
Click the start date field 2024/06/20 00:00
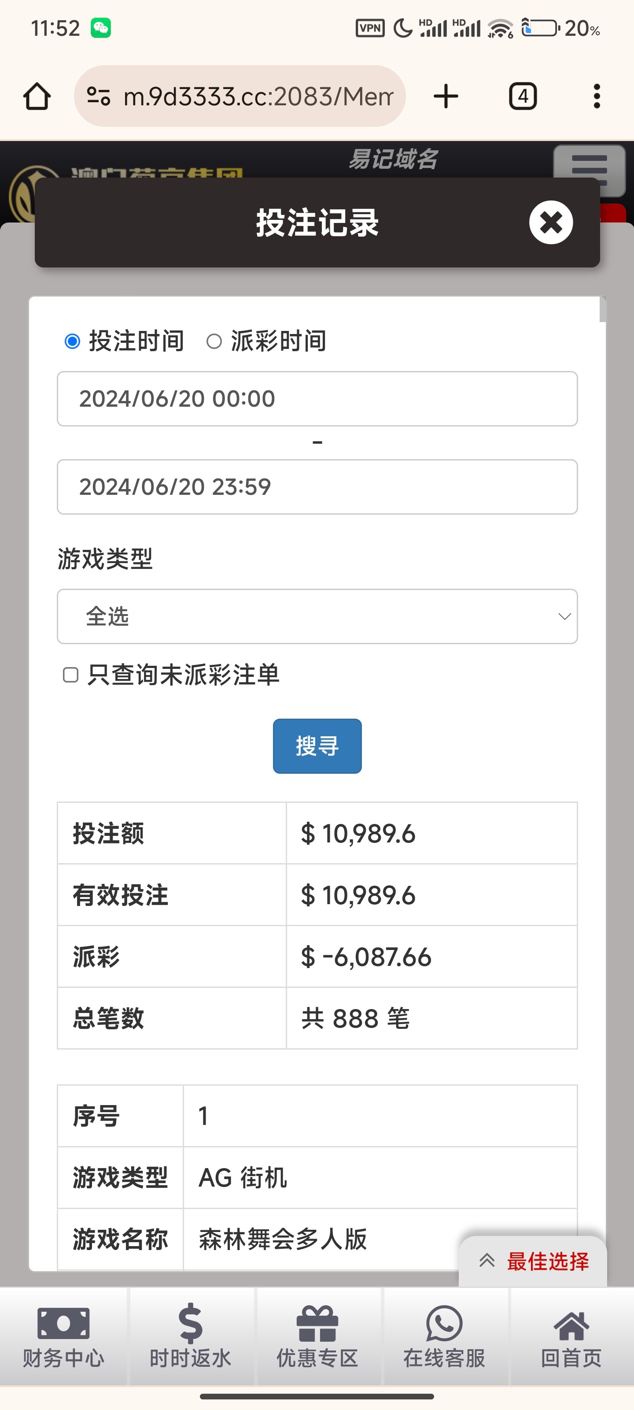[x=317, y=398]
